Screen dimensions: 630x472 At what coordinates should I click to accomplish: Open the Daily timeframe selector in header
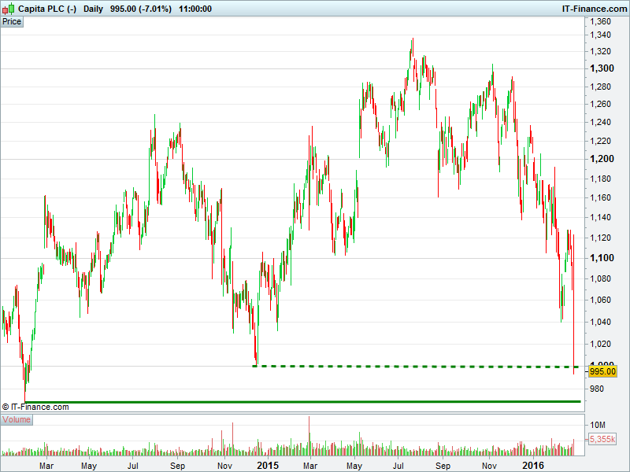(93, 8)
